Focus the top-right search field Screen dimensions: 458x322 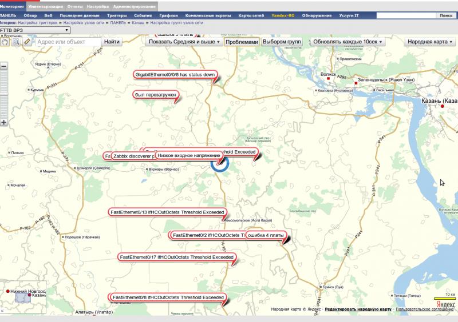(x=406, y=15)
